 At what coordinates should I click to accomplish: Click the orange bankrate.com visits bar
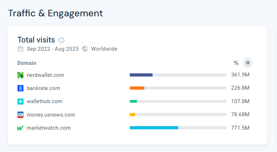137,88
